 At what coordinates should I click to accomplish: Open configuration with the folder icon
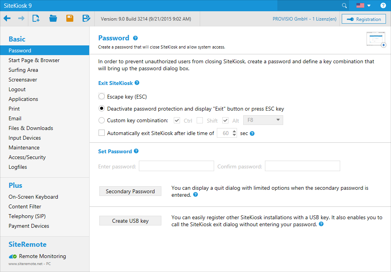pyautogui.click(x=53, y=18)
